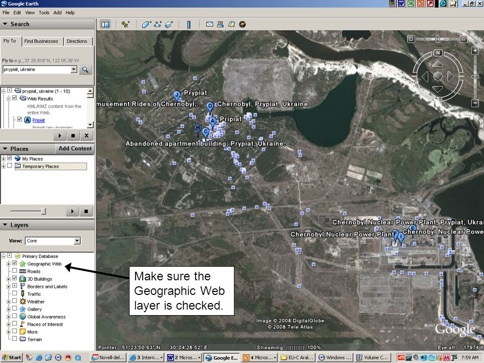Click the look right arrow on compass

click(450, 76)
